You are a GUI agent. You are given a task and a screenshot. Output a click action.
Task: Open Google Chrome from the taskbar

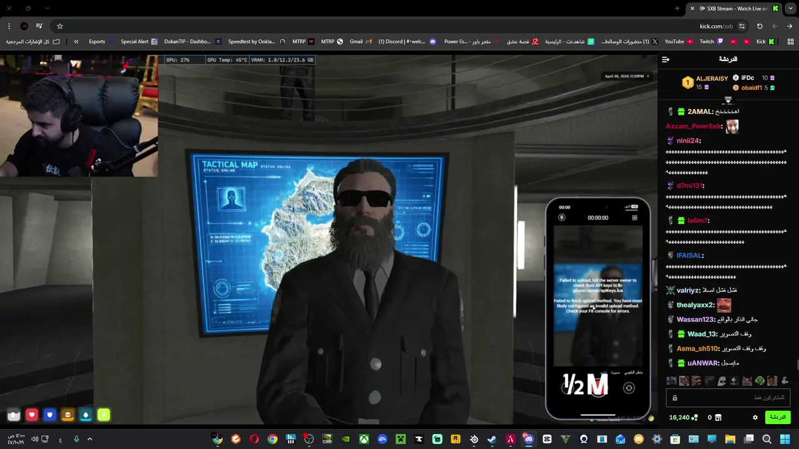(273, 439)
